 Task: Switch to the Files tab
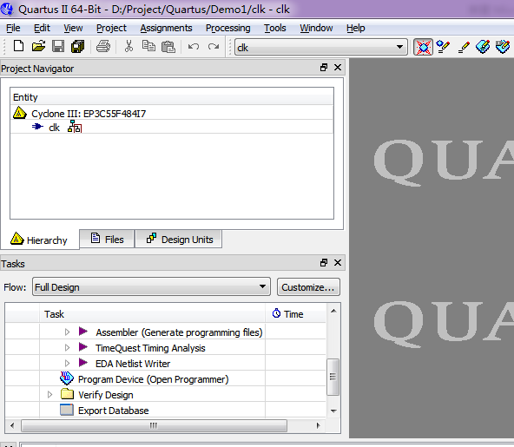[107, 239]
